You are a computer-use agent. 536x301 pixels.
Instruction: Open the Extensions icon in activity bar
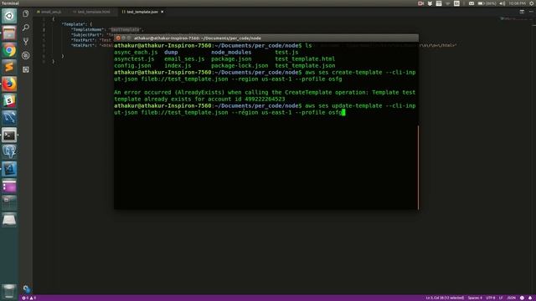click(x=26, y=69)
